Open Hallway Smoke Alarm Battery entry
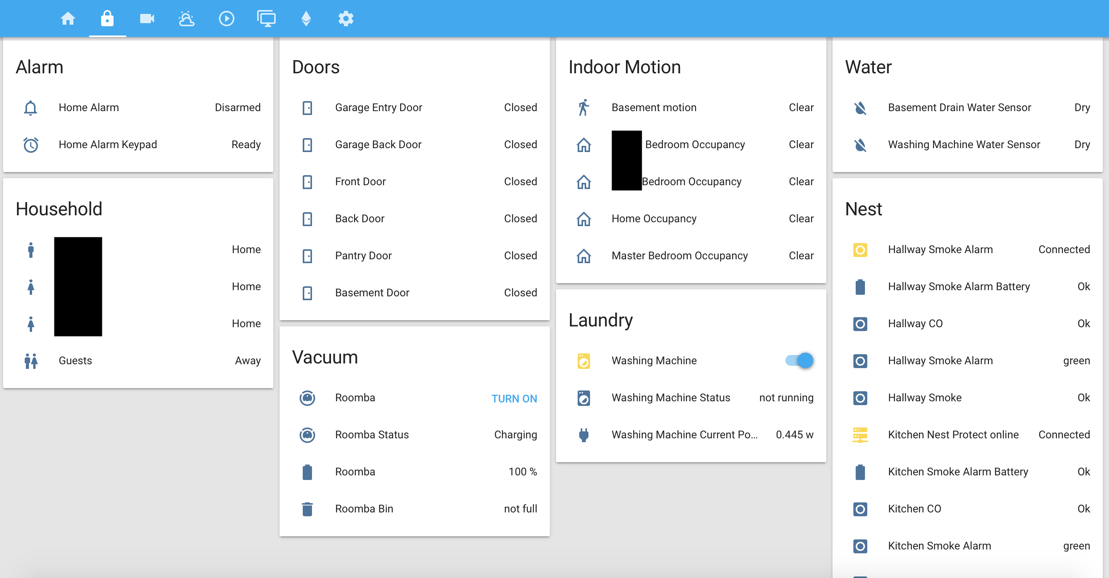The width and height of the screenshot is (1109, 578). click(x=959, y=286)
